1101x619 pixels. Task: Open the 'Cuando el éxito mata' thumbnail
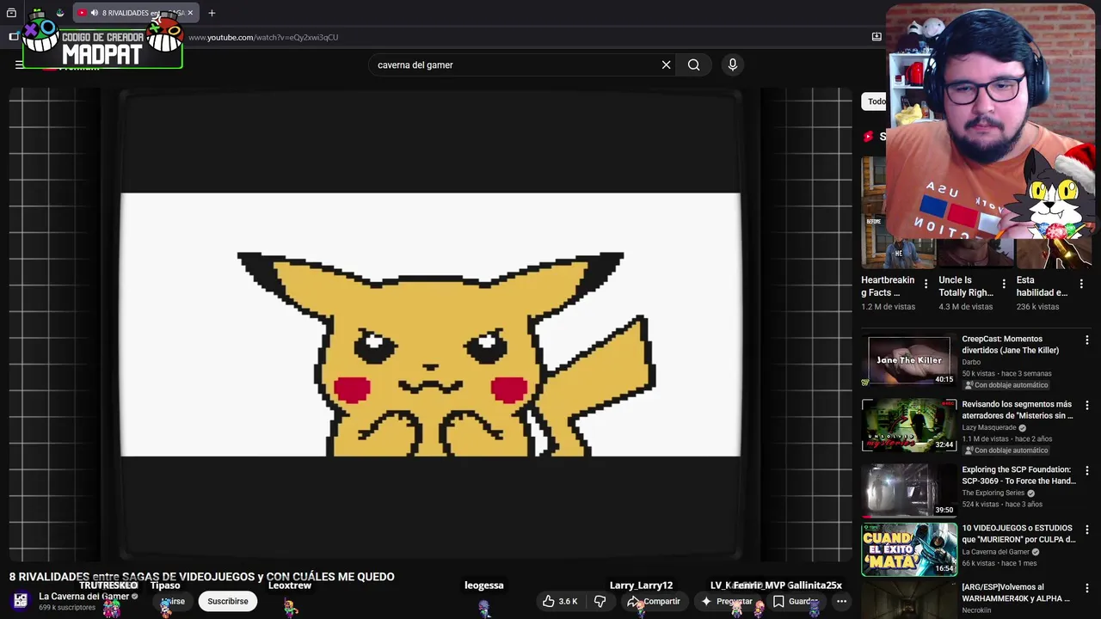[909, 549]
